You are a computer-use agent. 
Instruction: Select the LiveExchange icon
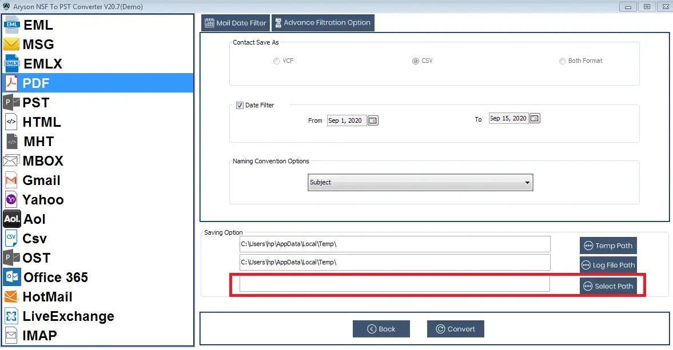pos(11,316)
